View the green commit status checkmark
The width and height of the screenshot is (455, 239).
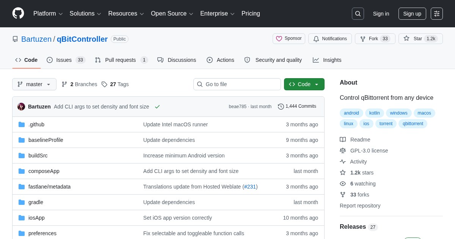157,107
